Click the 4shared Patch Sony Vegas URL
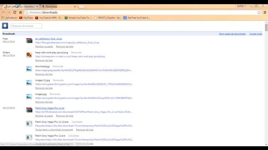Viewport: 268px width, 150px height. (x=84, y=112)
